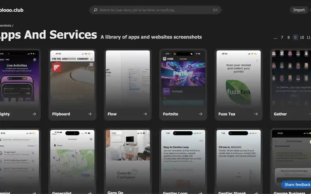Open the Generalist map screenshot thumbnail

point(72,158)
